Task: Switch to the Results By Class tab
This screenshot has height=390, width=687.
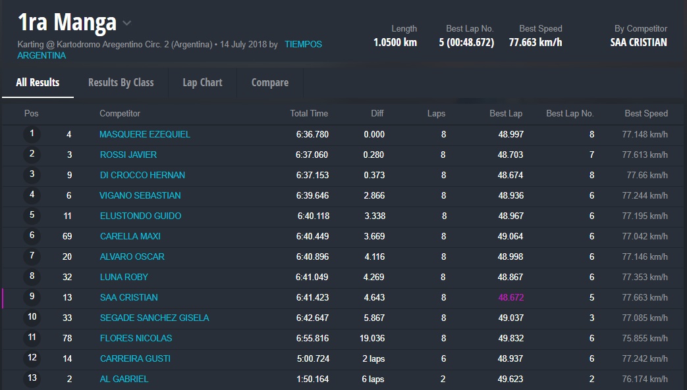Action: pyautogui.click(x=121, y=82)
